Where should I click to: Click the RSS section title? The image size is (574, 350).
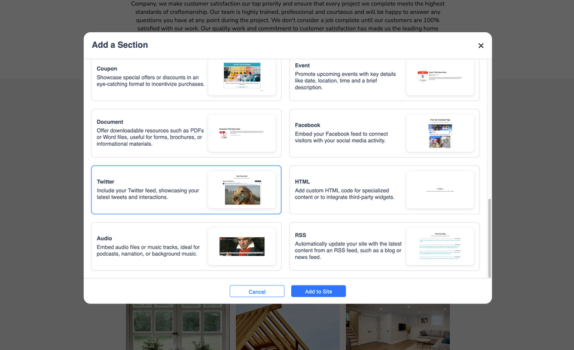tap(301, 235)
